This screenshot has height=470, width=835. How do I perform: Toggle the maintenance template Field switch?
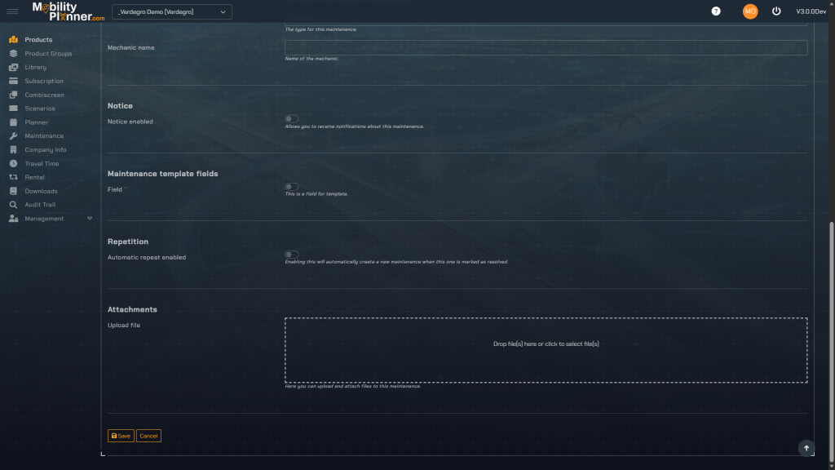291,187
